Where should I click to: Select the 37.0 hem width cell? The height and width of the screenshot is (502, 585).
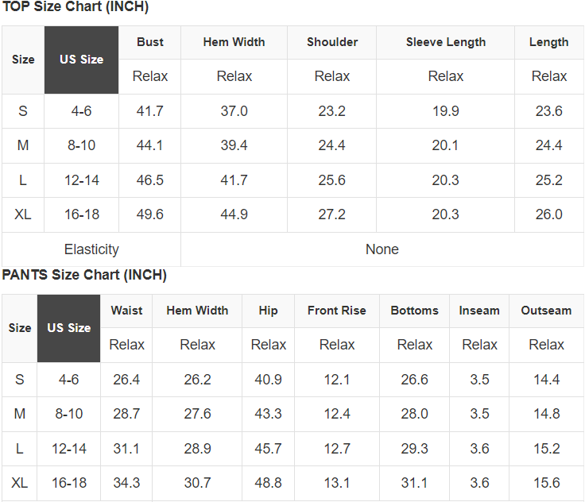click(x=234, y=111)
